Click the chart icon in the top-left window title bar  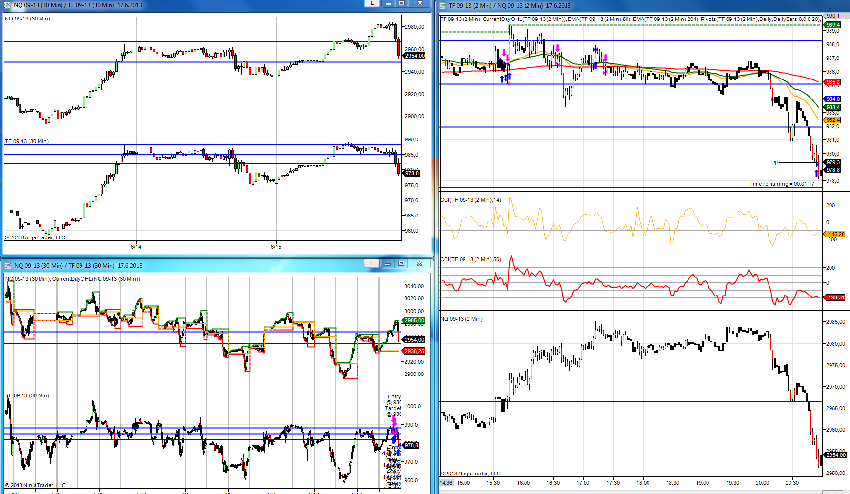tap(7, 5)
